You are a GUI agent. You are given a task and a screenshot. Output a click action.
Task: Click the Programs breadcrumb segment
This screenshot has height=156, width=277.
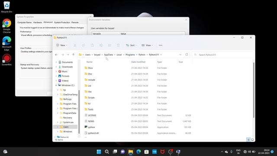(x=130, y=55)
